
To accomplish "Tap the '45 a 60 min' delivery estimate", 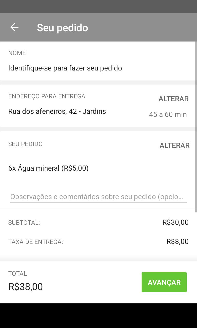I will (168, 114).
